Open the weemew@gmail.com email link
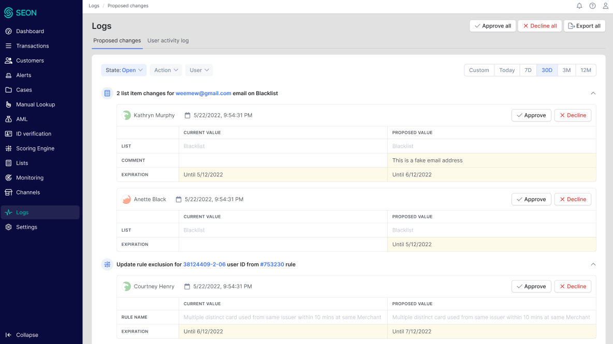613x344 pixels. 203,94
